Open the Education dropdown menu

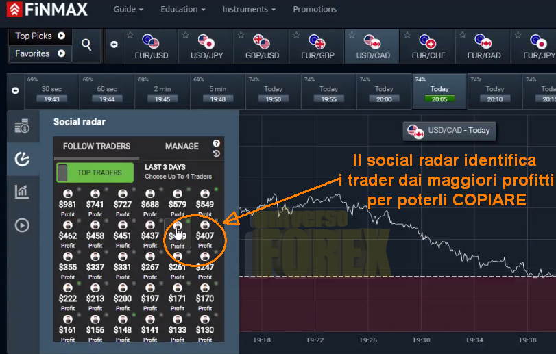coord(182,9)
